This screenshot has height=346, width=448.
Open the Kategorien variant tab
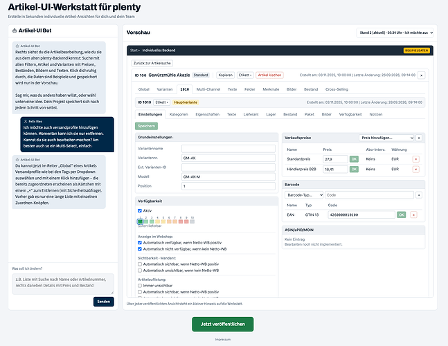(x=179, y=114)
